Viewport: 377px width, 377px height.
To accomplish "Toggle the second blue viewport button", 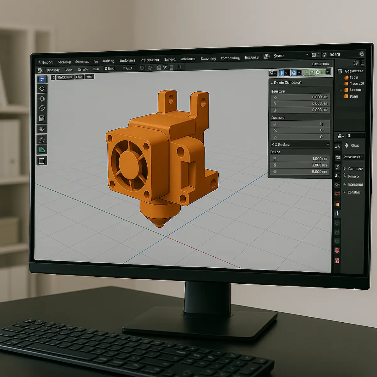I will (x=293, y=73).
